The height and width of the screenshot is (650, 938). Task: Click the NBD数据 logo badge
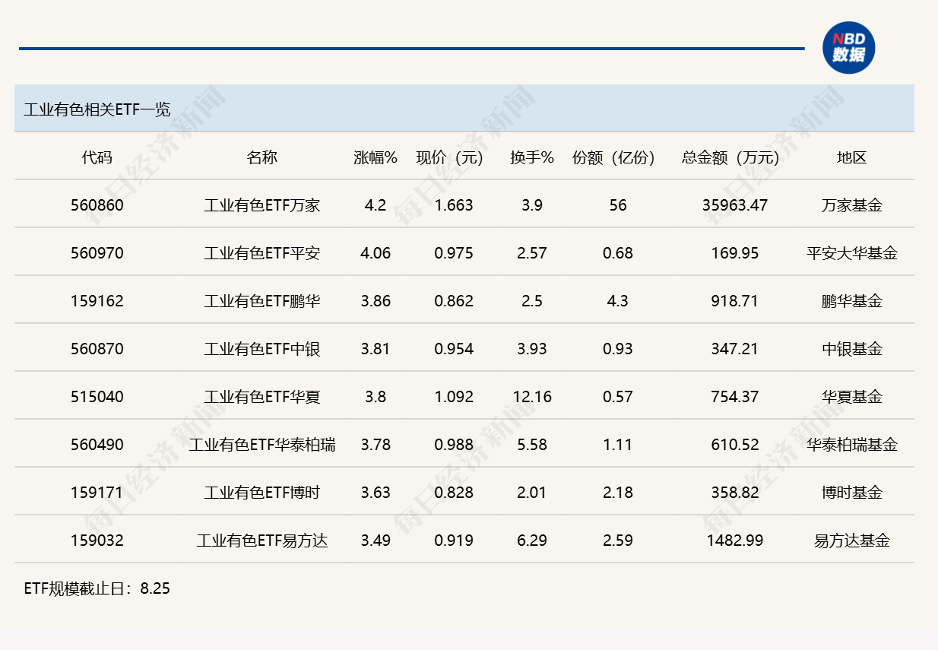(x=848, y=47)
